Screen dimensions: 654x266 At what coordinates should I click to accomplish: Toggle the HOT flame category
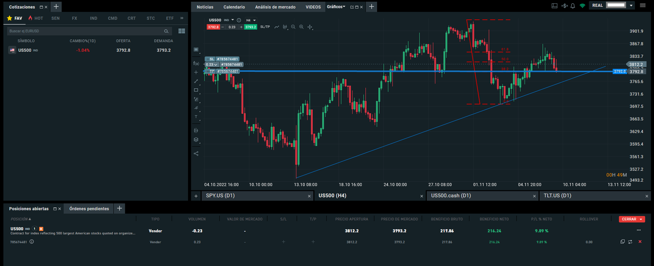pos(35,18)
